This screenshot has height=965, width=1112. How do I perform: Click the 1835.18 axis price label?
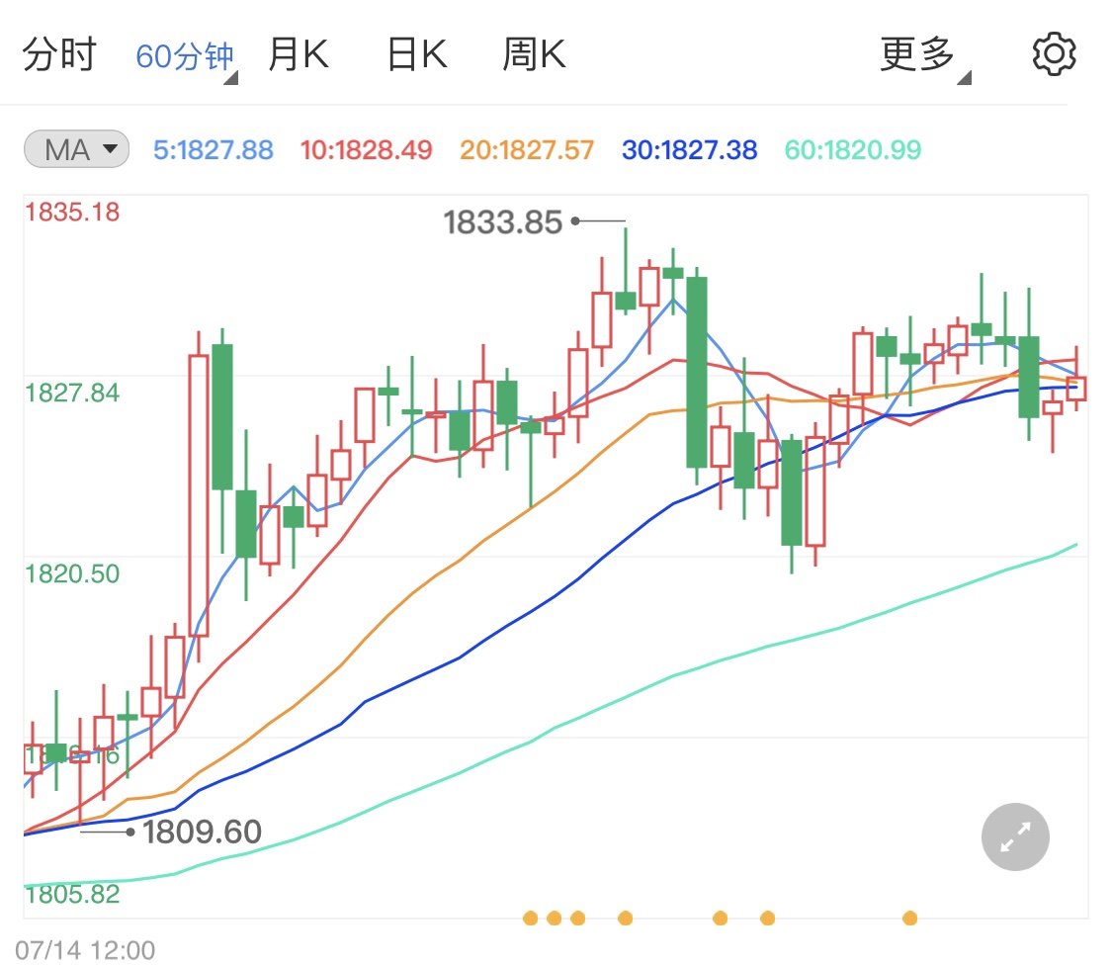(x=72, y=213)
